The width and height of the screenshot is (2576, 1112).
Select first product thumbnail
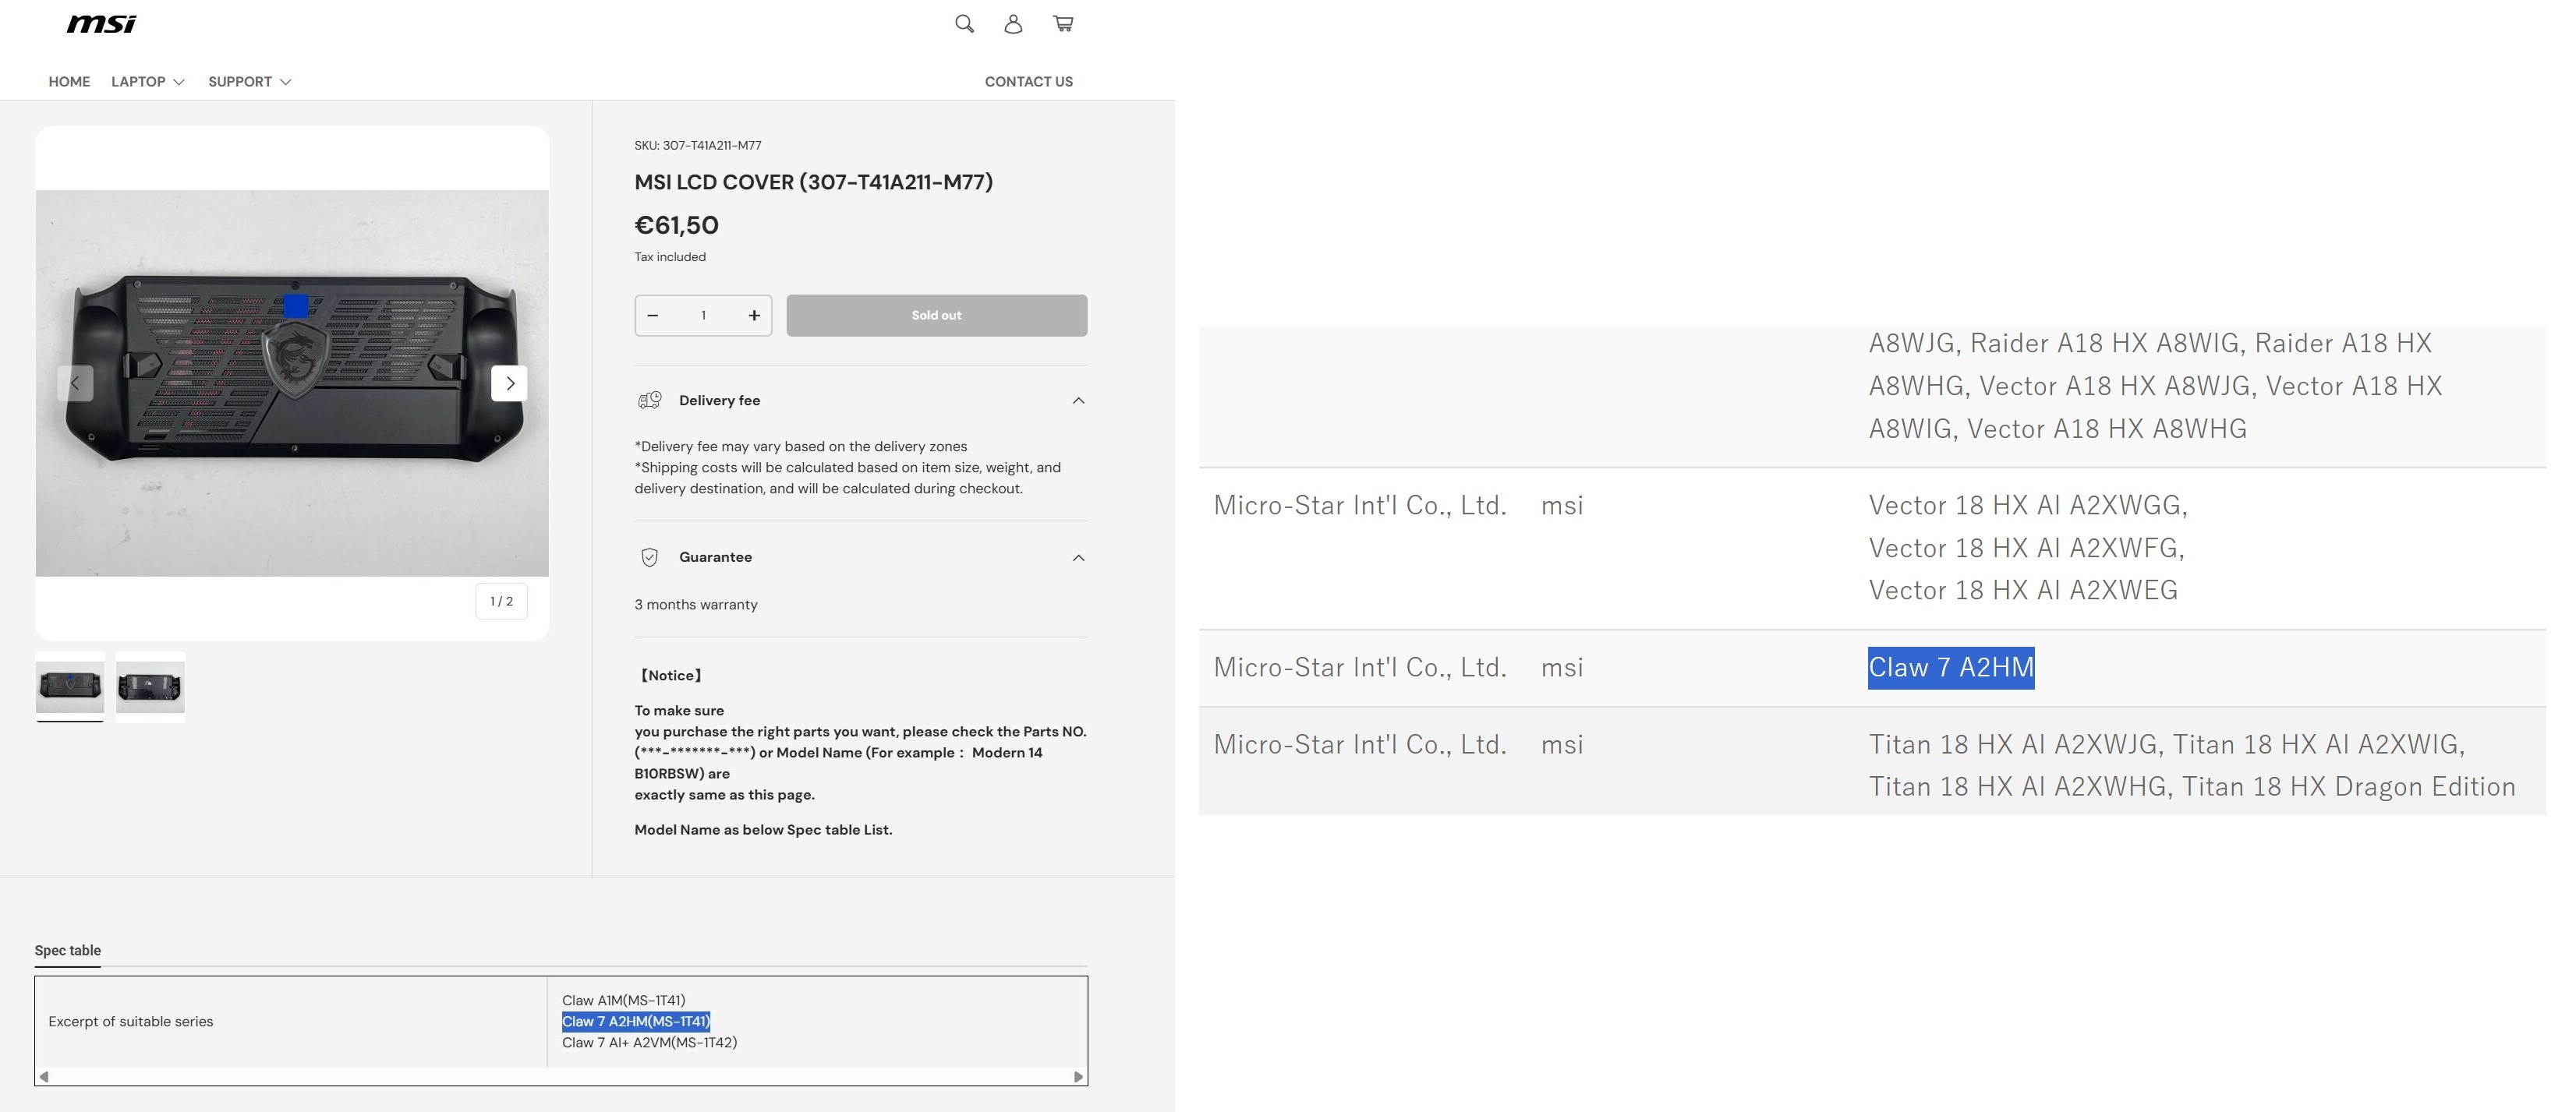70,687
